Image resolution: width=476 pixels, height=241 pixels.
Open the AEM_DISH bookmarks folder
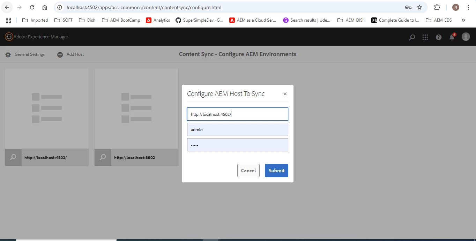[351, 20]
